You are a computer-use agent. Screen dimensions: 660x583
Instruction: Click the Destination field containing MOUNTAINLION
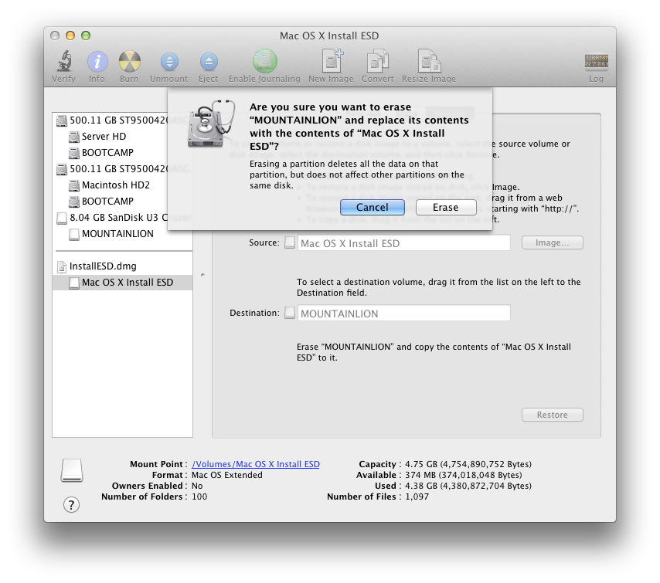pos(403,314)
